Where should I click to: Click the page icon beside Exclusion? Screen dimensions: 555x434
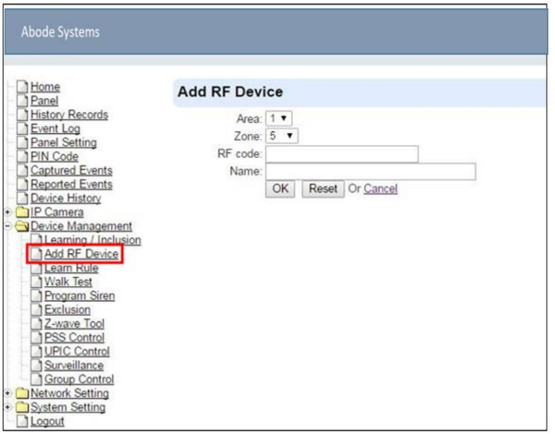(36, 309)
